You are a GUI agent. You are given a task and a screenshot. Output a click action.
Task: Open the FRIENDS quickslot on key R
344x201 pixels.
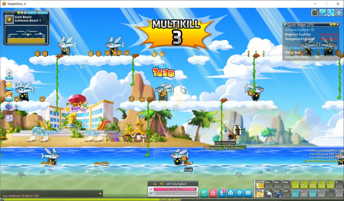click(321, 193)
